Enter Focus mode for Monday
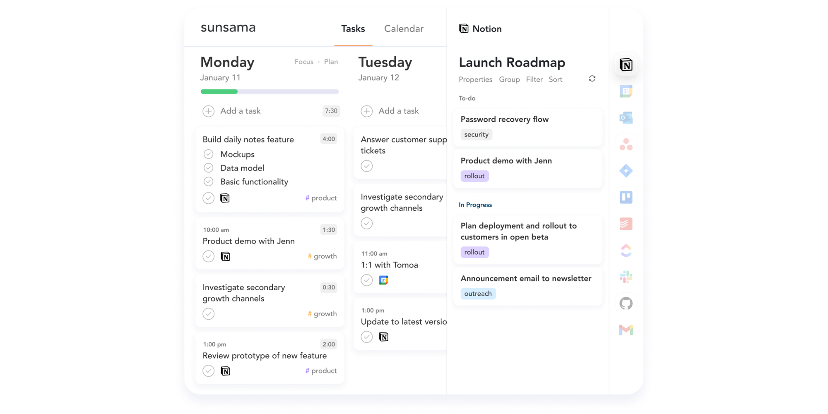The width and height of the screenshot is (828, 414). [304, 62]
